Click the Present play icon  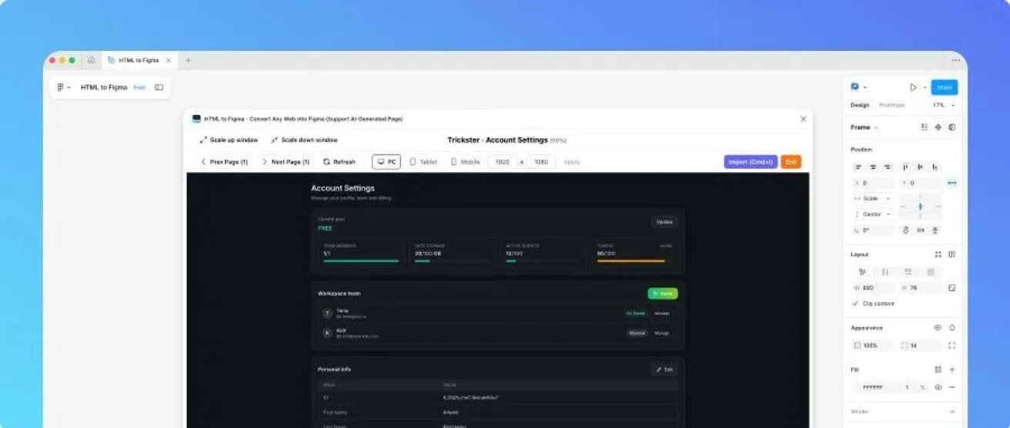[913, 87]
